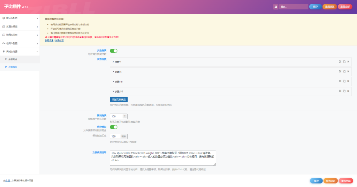Delete the 次数 1 item using its X icon
Screen dimensions: 357x187
348,62
